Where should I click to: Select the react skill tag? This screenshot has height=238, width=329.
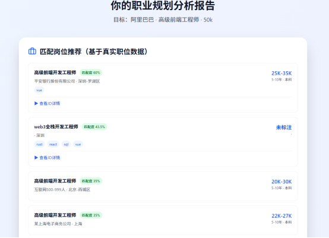pyautogui.click(x=53, y=144)
